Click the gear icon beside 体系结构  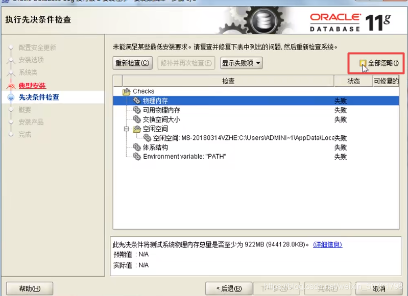pyautogui.click(x=136, y=147)
